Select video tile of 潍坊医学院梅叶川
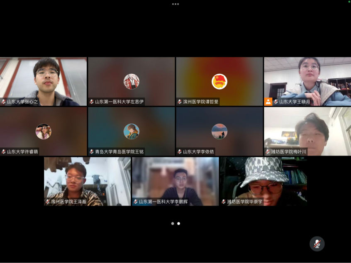The height and width of the screenshot is (263, 351). [x=307, y=131]
